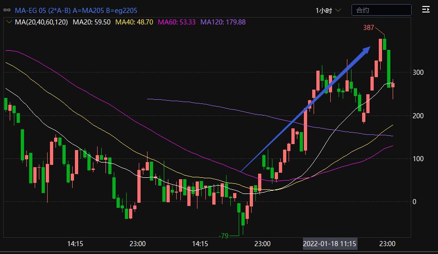Click the first 14:15 time axis label
This screenshot has width=438, height=254.
75,244
